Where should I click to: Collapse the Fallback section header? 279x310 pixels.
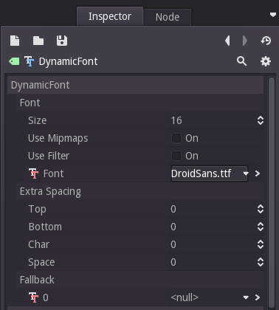(x=37, y=280)
